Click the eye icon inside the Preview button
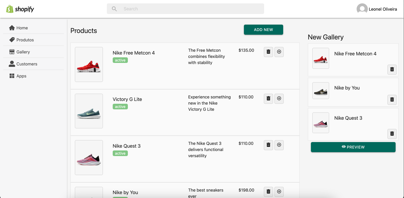 click(343, 147)
